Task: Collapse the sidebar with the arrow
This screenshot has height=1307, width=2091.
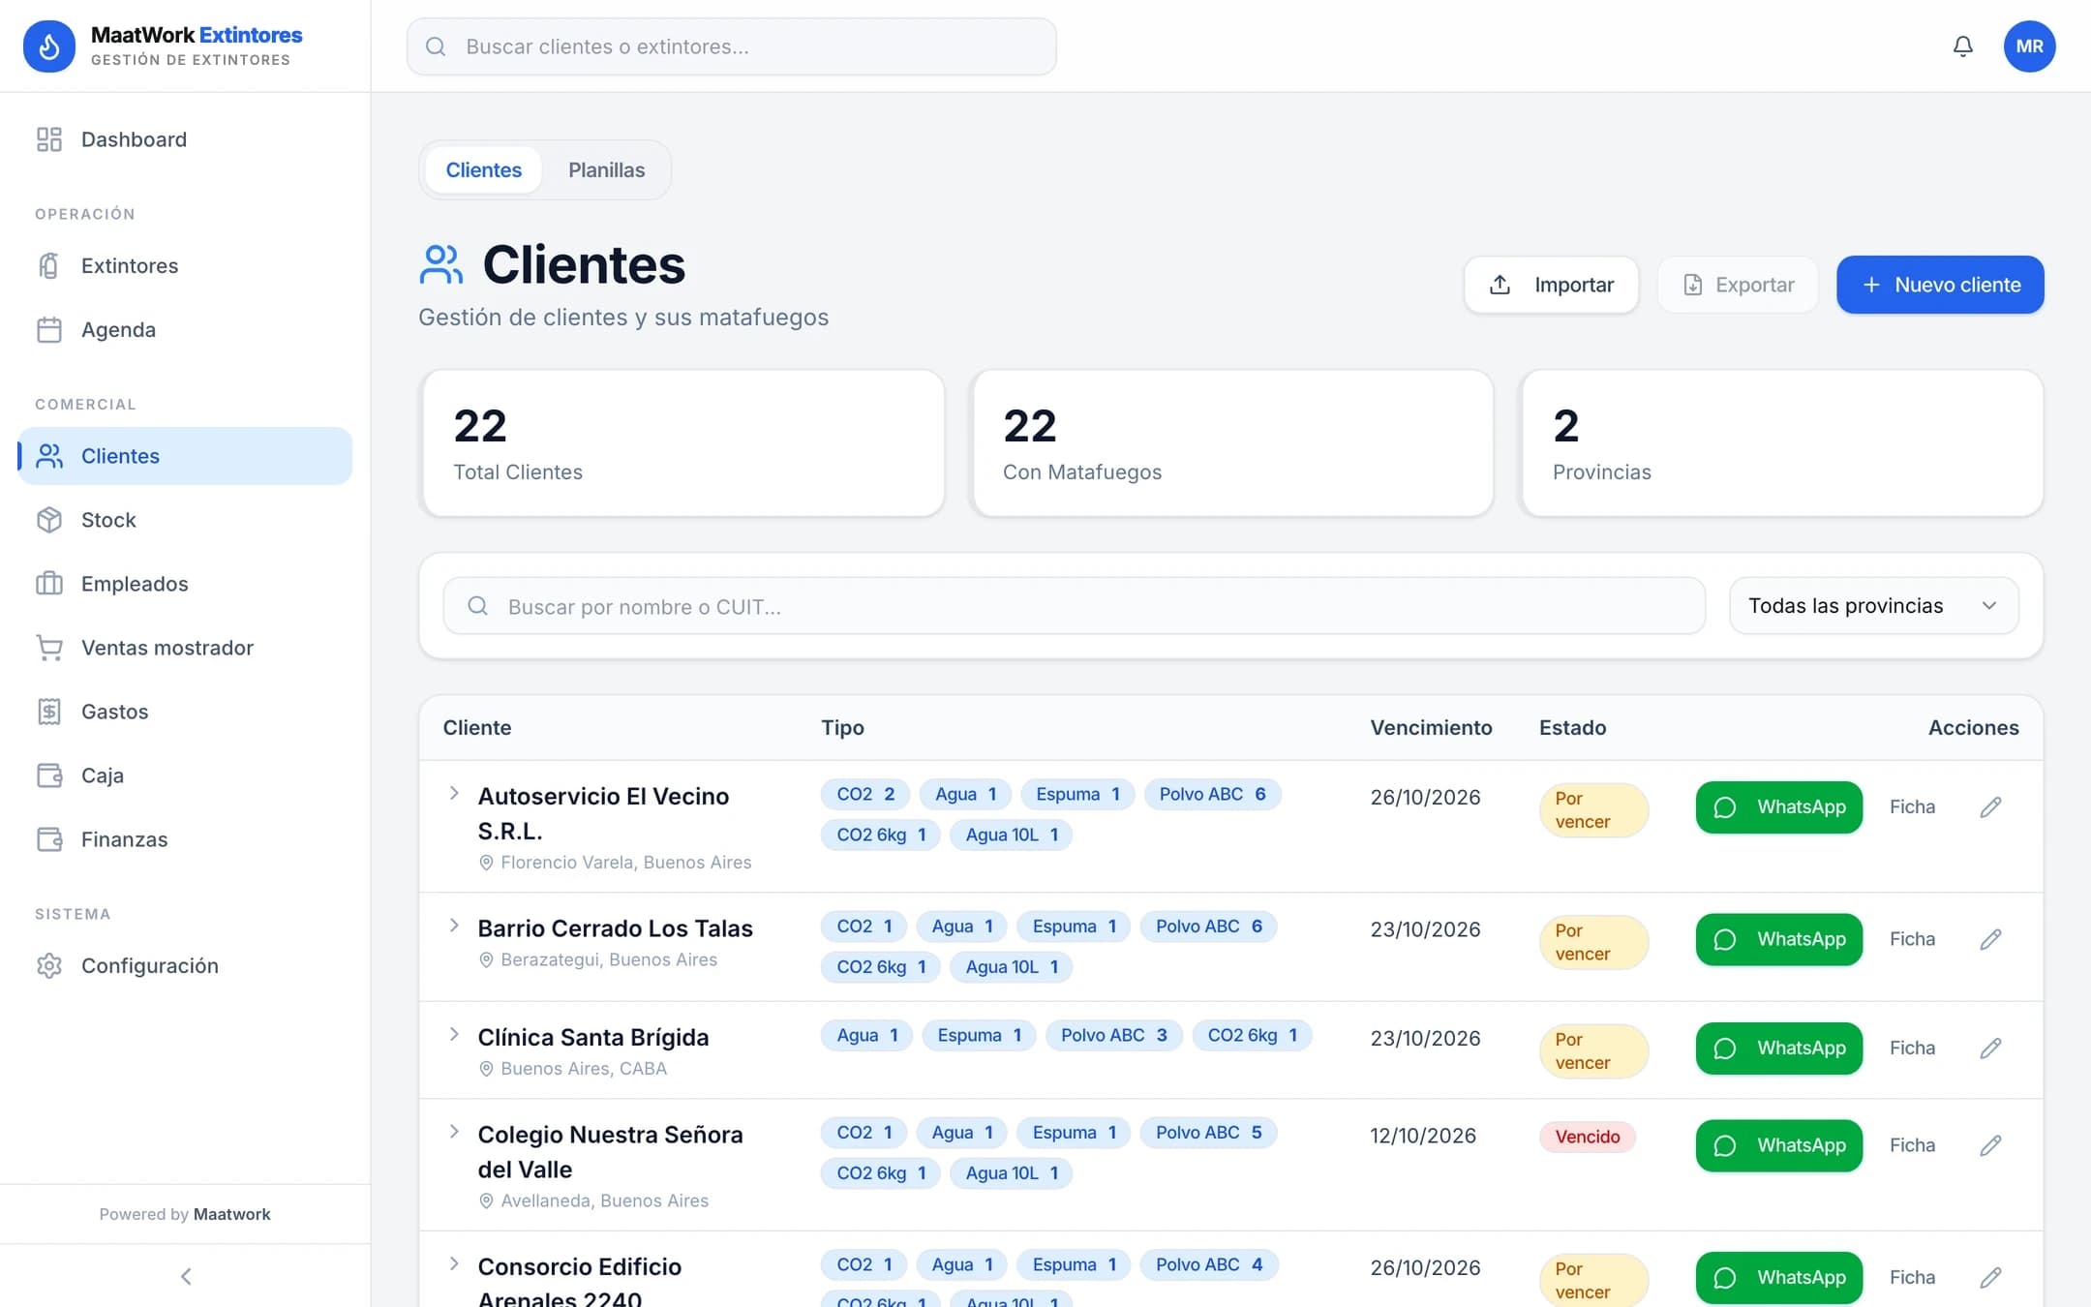Action: (x=186, y=1276)
